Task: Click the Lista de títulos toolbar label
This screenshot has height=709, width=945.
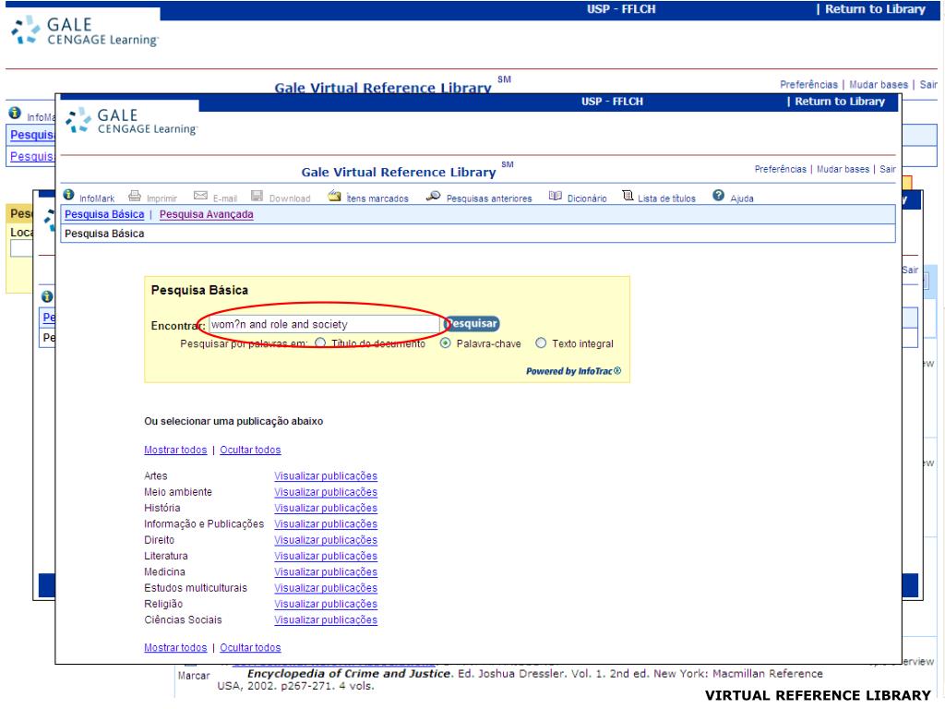Action: click(x=666, y=198)
